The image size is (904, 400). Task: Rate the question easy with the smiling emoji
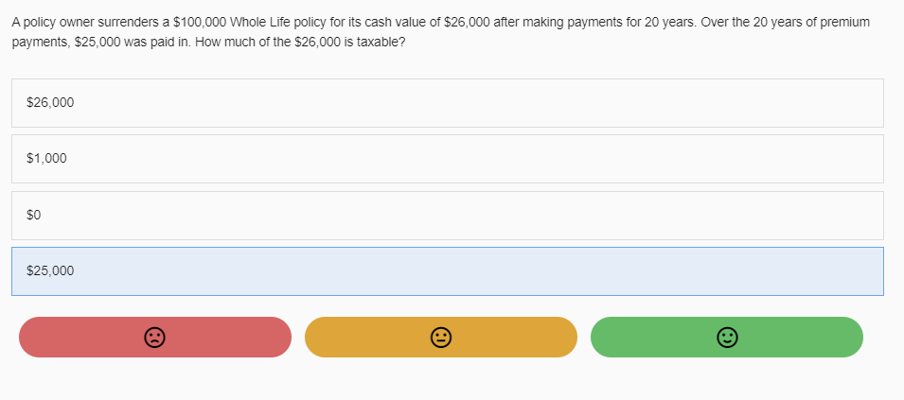[x=726, y=337]
